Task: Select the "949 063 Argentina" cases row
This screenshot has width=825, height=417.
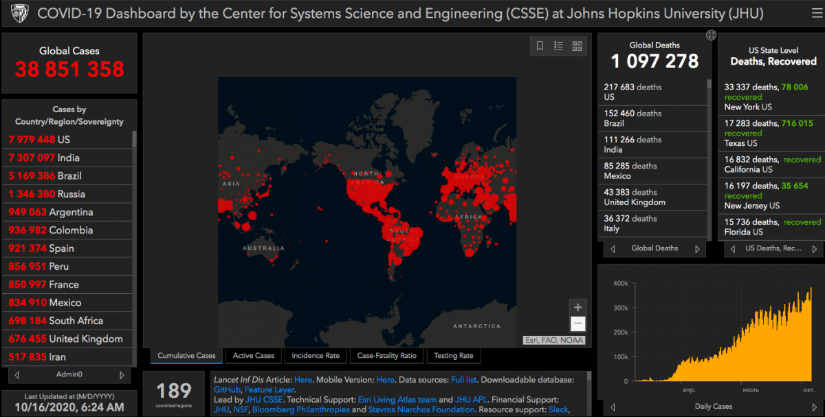Action: coord(67,212)
